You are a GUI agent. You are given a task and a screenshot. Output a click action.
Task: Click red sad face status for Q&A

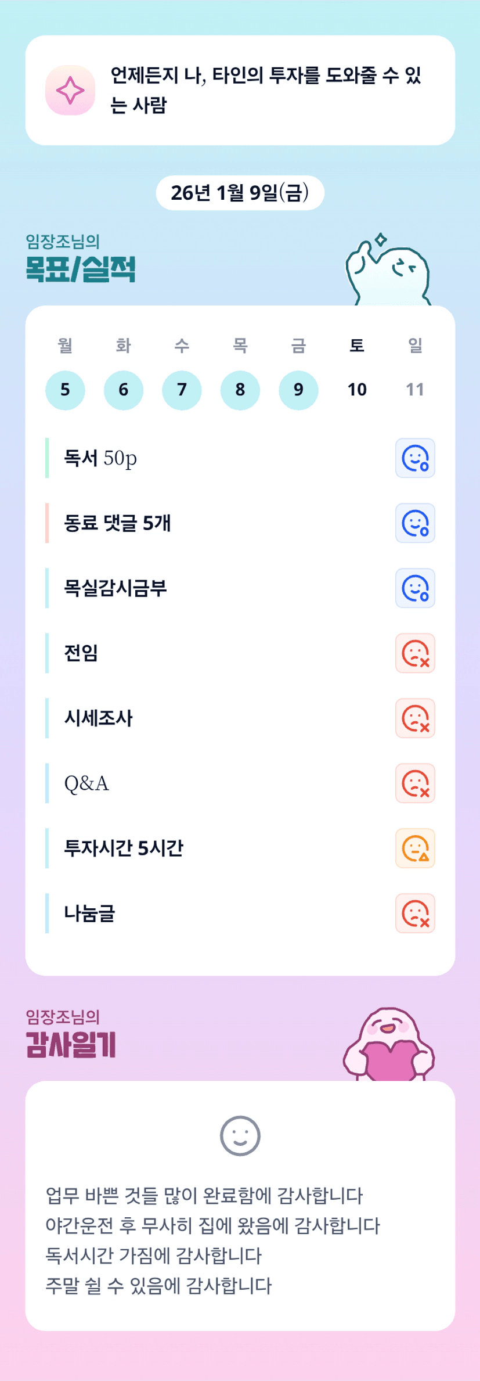coord(415,783)
